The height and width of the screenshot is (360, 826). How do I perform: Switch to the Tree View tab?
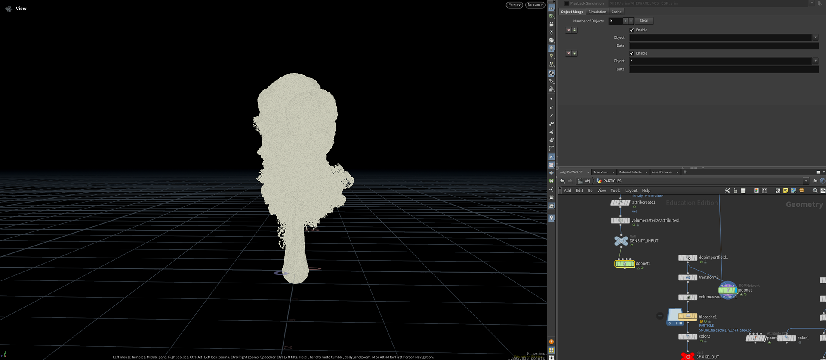(x=600, y=172)
